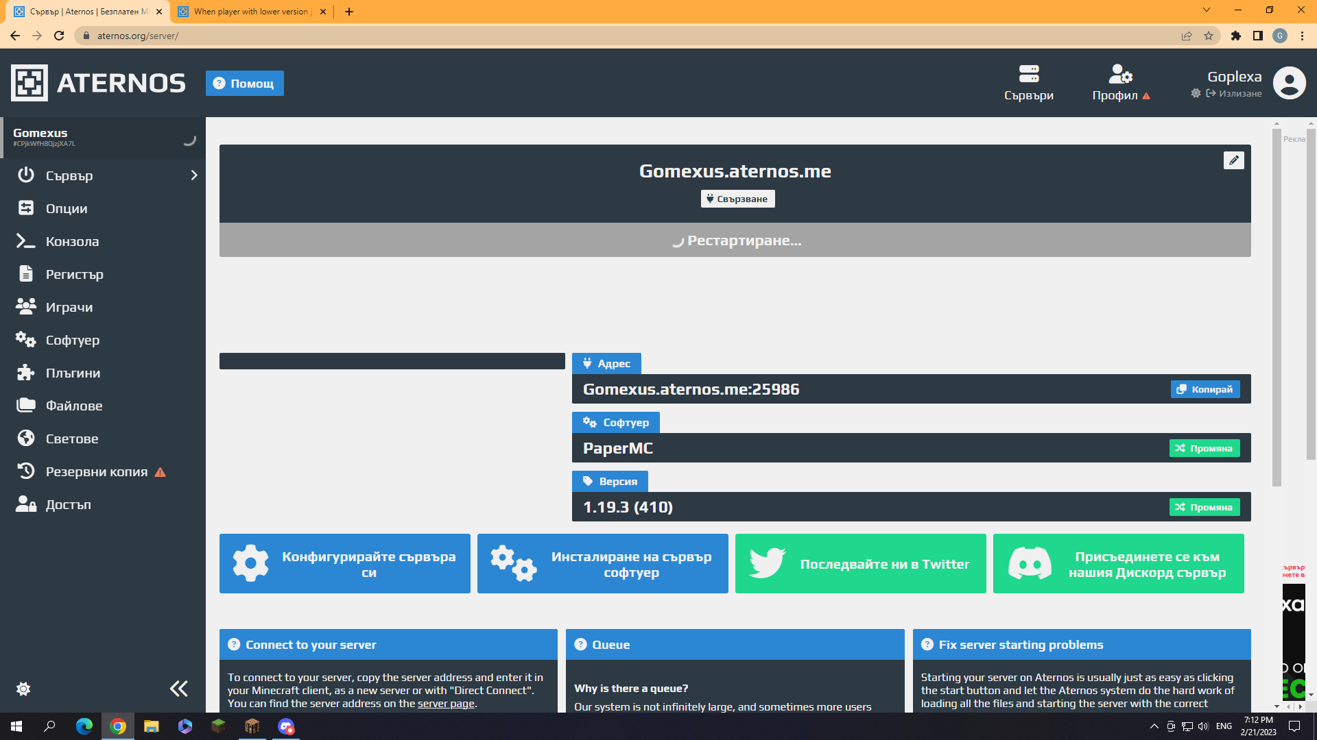Open Windows taskbar search
Image resolution: width=1317 pixels, height=740 pixels.
(49, 726)
